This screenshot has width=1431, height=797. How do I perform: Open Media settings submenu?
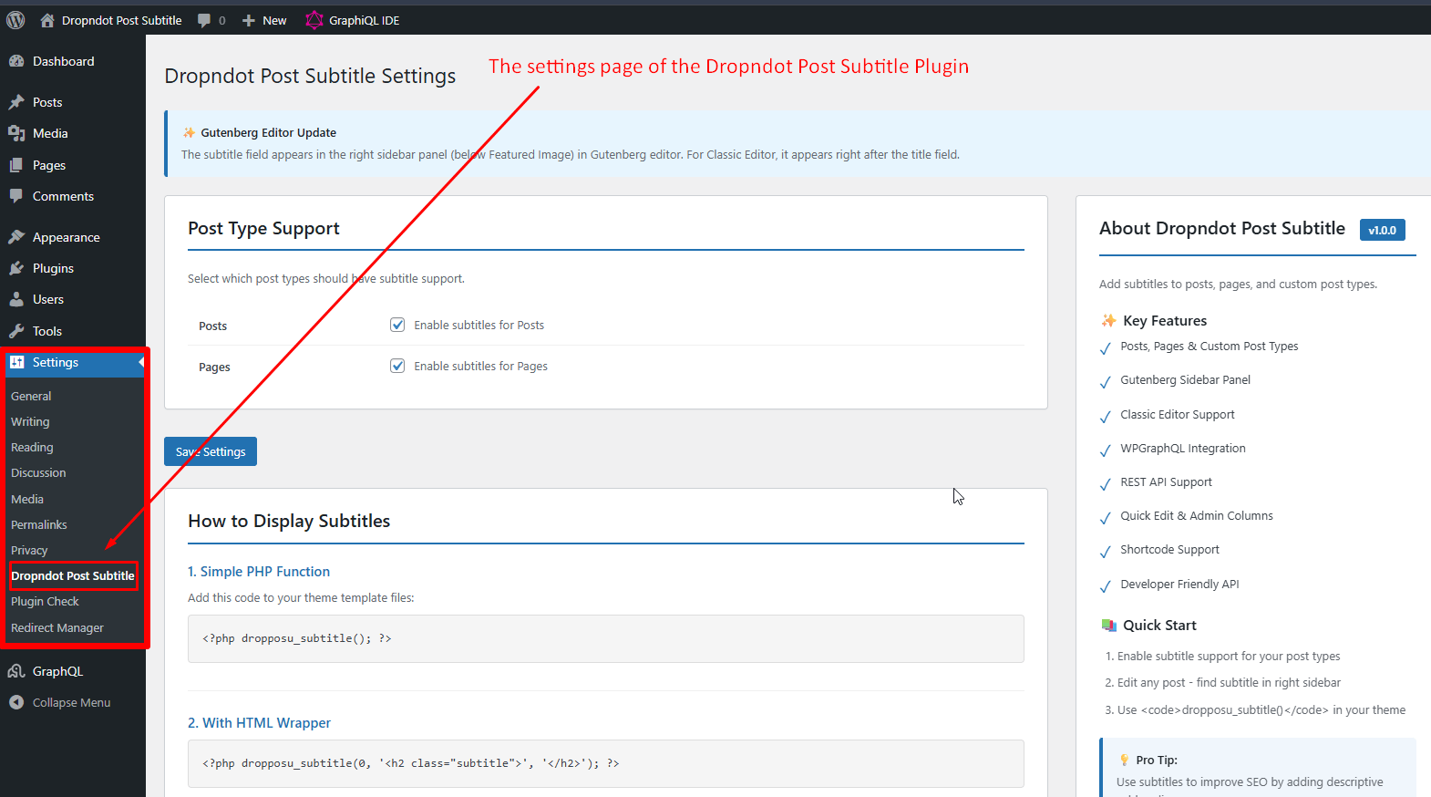click(x=27, y=500)
